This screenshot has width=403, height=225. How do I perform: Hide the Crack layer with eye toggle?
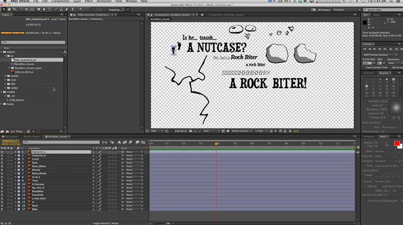pyautogui.click(x=2, y=159)
